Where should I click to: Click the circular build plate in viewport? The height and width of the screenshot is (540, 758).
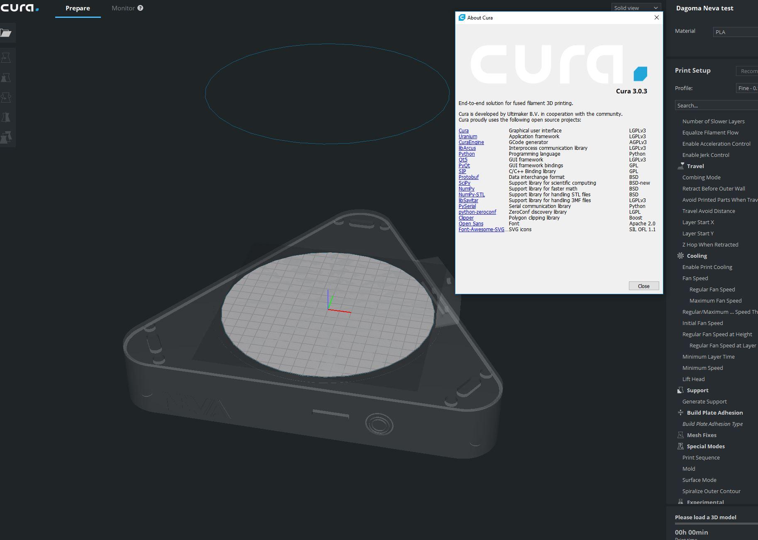[x=328, y=315]
